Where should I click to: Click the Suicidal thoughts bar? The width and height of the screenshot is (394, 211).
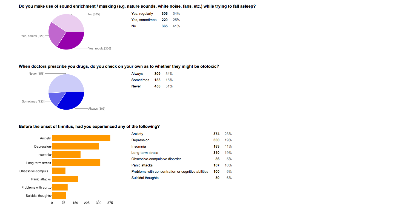tap(59, 195)
